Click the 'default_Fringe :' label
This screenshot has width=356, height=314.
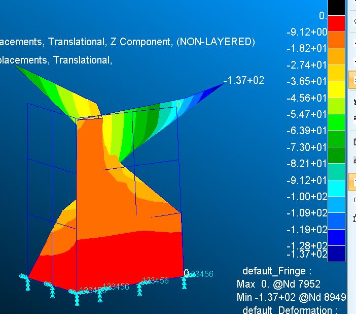[277, 271]
